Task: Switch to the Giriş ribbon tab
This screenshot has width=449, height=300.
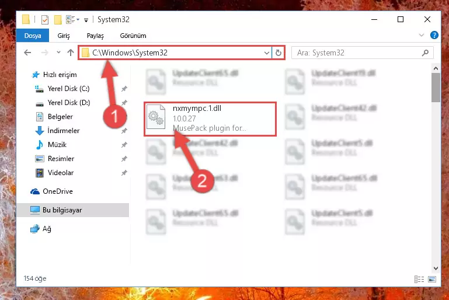Action: [64, 36]
